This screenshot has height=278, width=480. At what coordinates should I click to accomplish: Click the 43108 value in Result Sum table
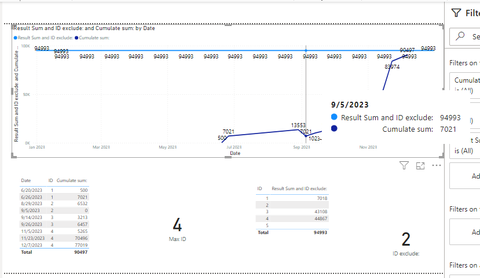321,212
